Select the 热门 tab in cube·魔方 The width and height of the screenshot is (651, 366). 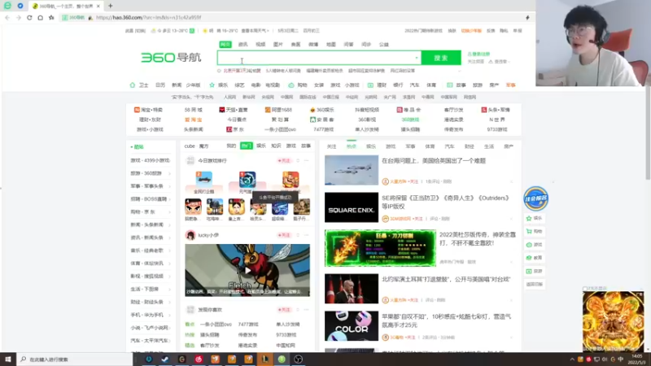coord(247,146)
